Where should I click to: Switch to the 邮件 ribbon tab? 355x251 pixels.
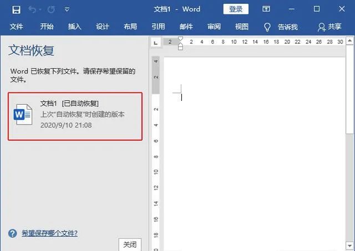click(x=186, y=27)
